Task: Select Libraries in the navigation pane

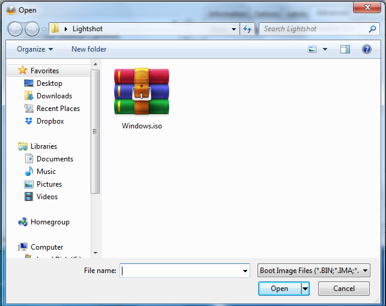Action: pyautogui.click(x=44, y=146)
